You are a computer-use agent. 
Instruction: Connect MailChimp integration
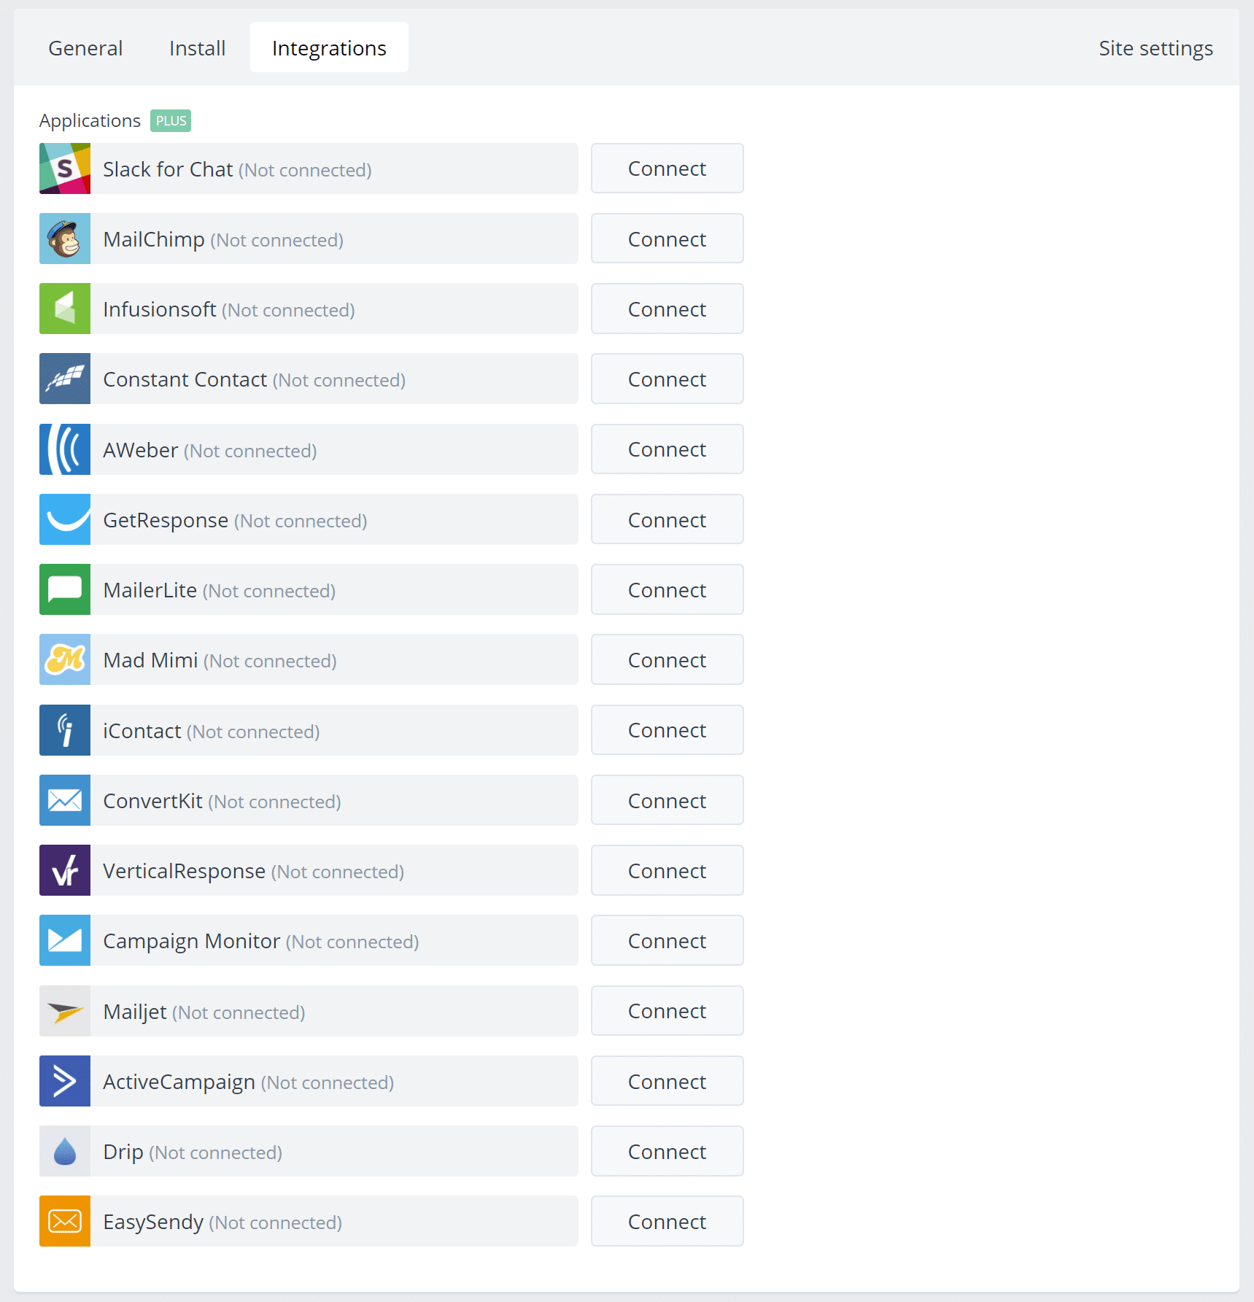pyautogui.click(x=667, y=239)
